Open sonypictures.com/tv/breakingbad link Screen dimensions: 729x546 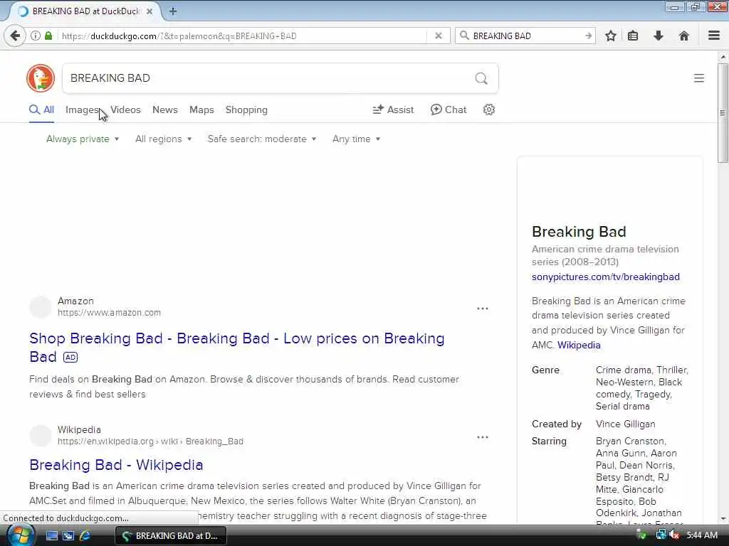(x=605, y=277)
